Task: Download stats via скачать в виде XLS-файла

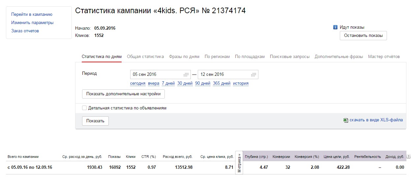Action: [x=376, y=120]
